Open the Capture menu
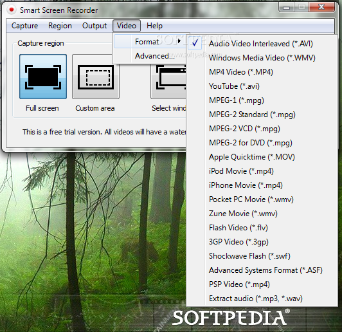 tap(24, 26)
